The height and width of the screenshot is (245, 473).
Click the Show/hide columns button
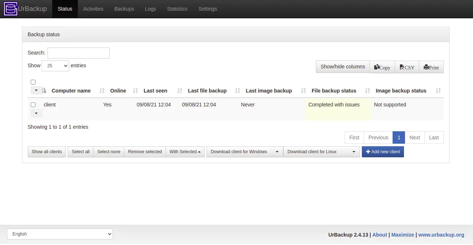[x=343, y=67]
